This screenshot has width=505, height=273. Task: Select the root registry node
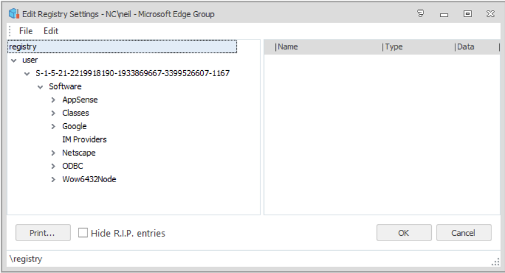pos(23,47)
